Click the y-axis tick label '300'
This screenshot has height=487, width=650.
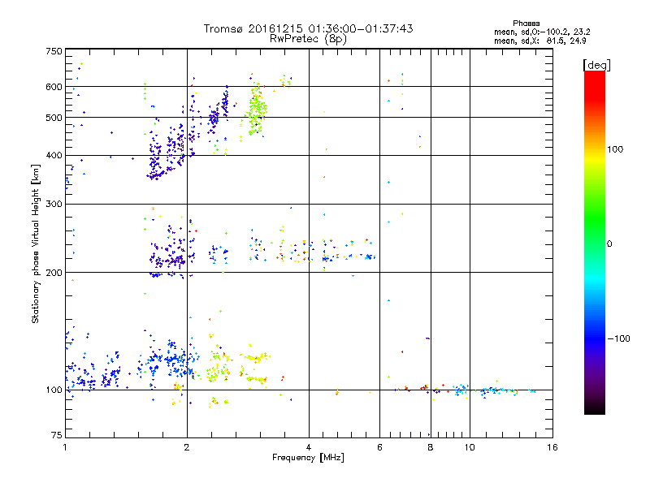point(54,204)
